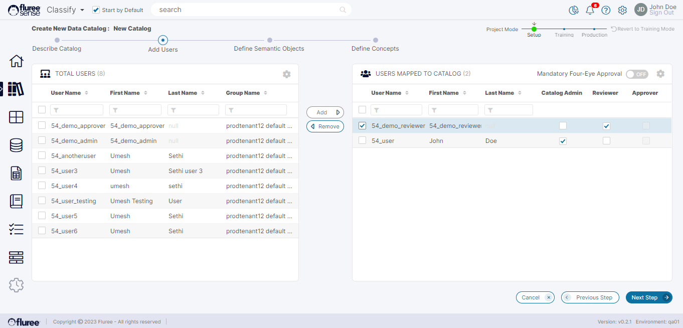Click the Next Step button
683x328 pixels.
point(648,297)
